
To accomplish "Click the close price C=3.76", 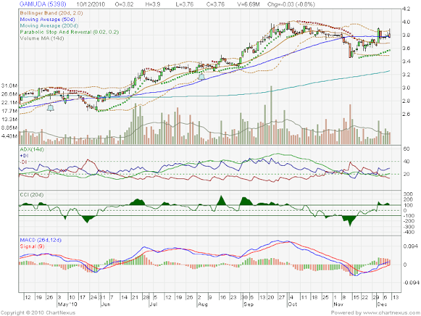I will (215, 5).
